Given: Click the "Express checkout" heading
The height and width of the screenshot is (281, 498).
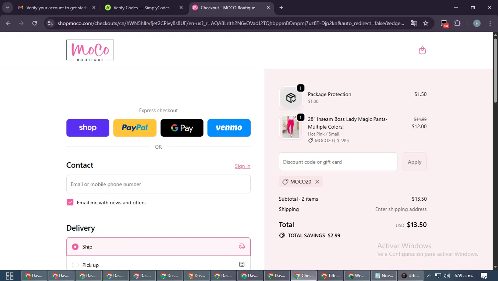Looking at the screenshot, I should (x=158, y=110).
